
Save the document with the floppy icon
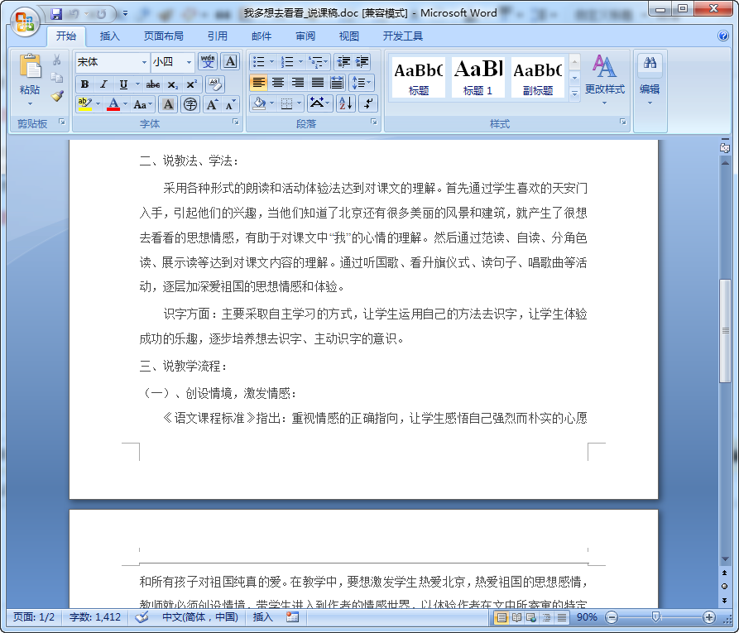[56, 14]
